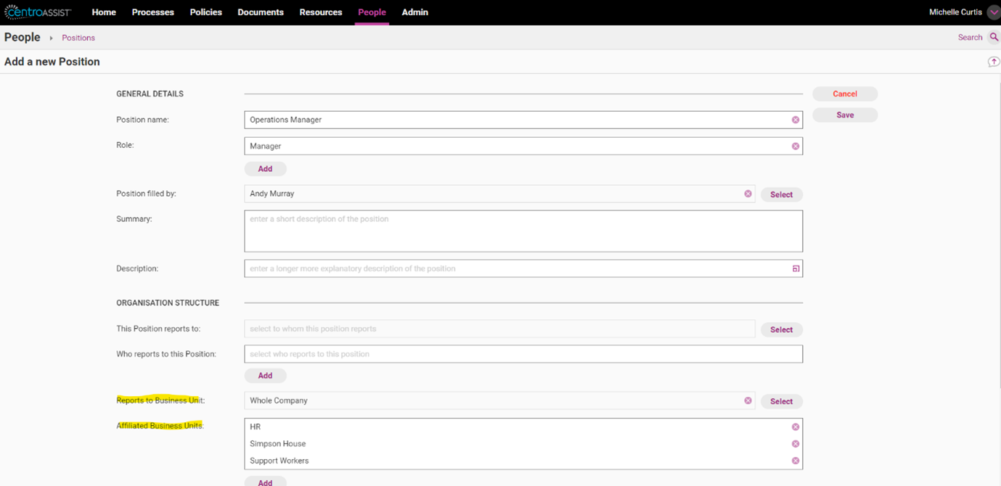Remove Andy Murray from Position filled by
The height and width of the screenshot is (486, 1001).
click(748, 194)
